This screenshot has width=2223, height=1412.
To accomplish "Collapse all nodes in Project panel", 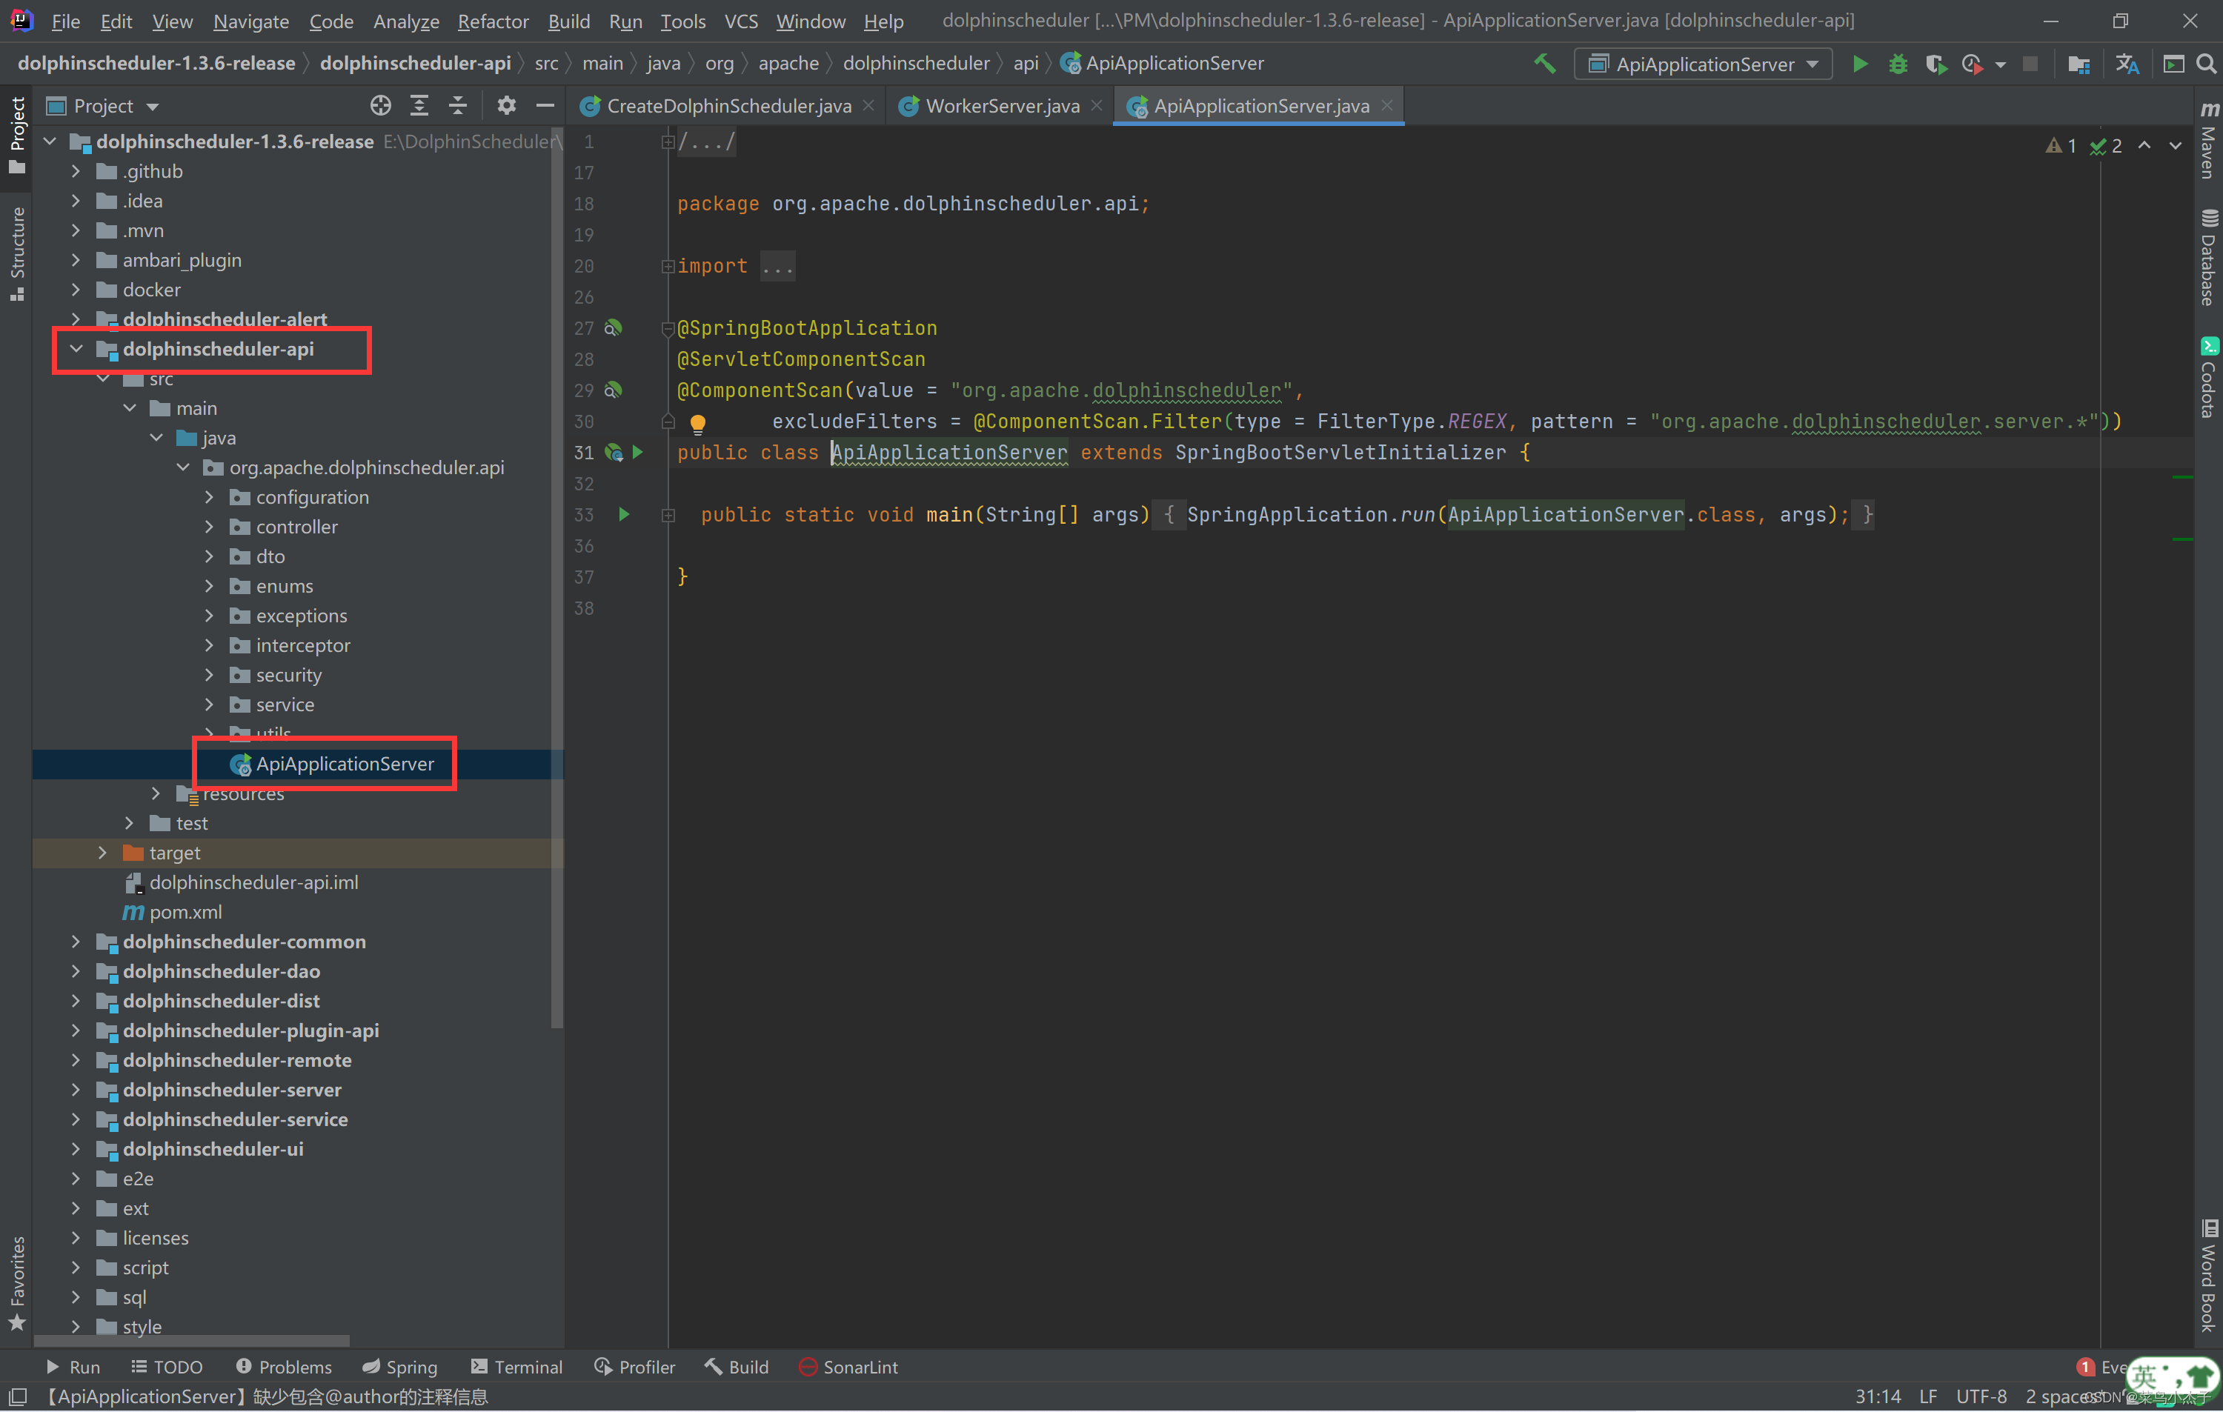I will pyautogui.click(x=458, y=106).
